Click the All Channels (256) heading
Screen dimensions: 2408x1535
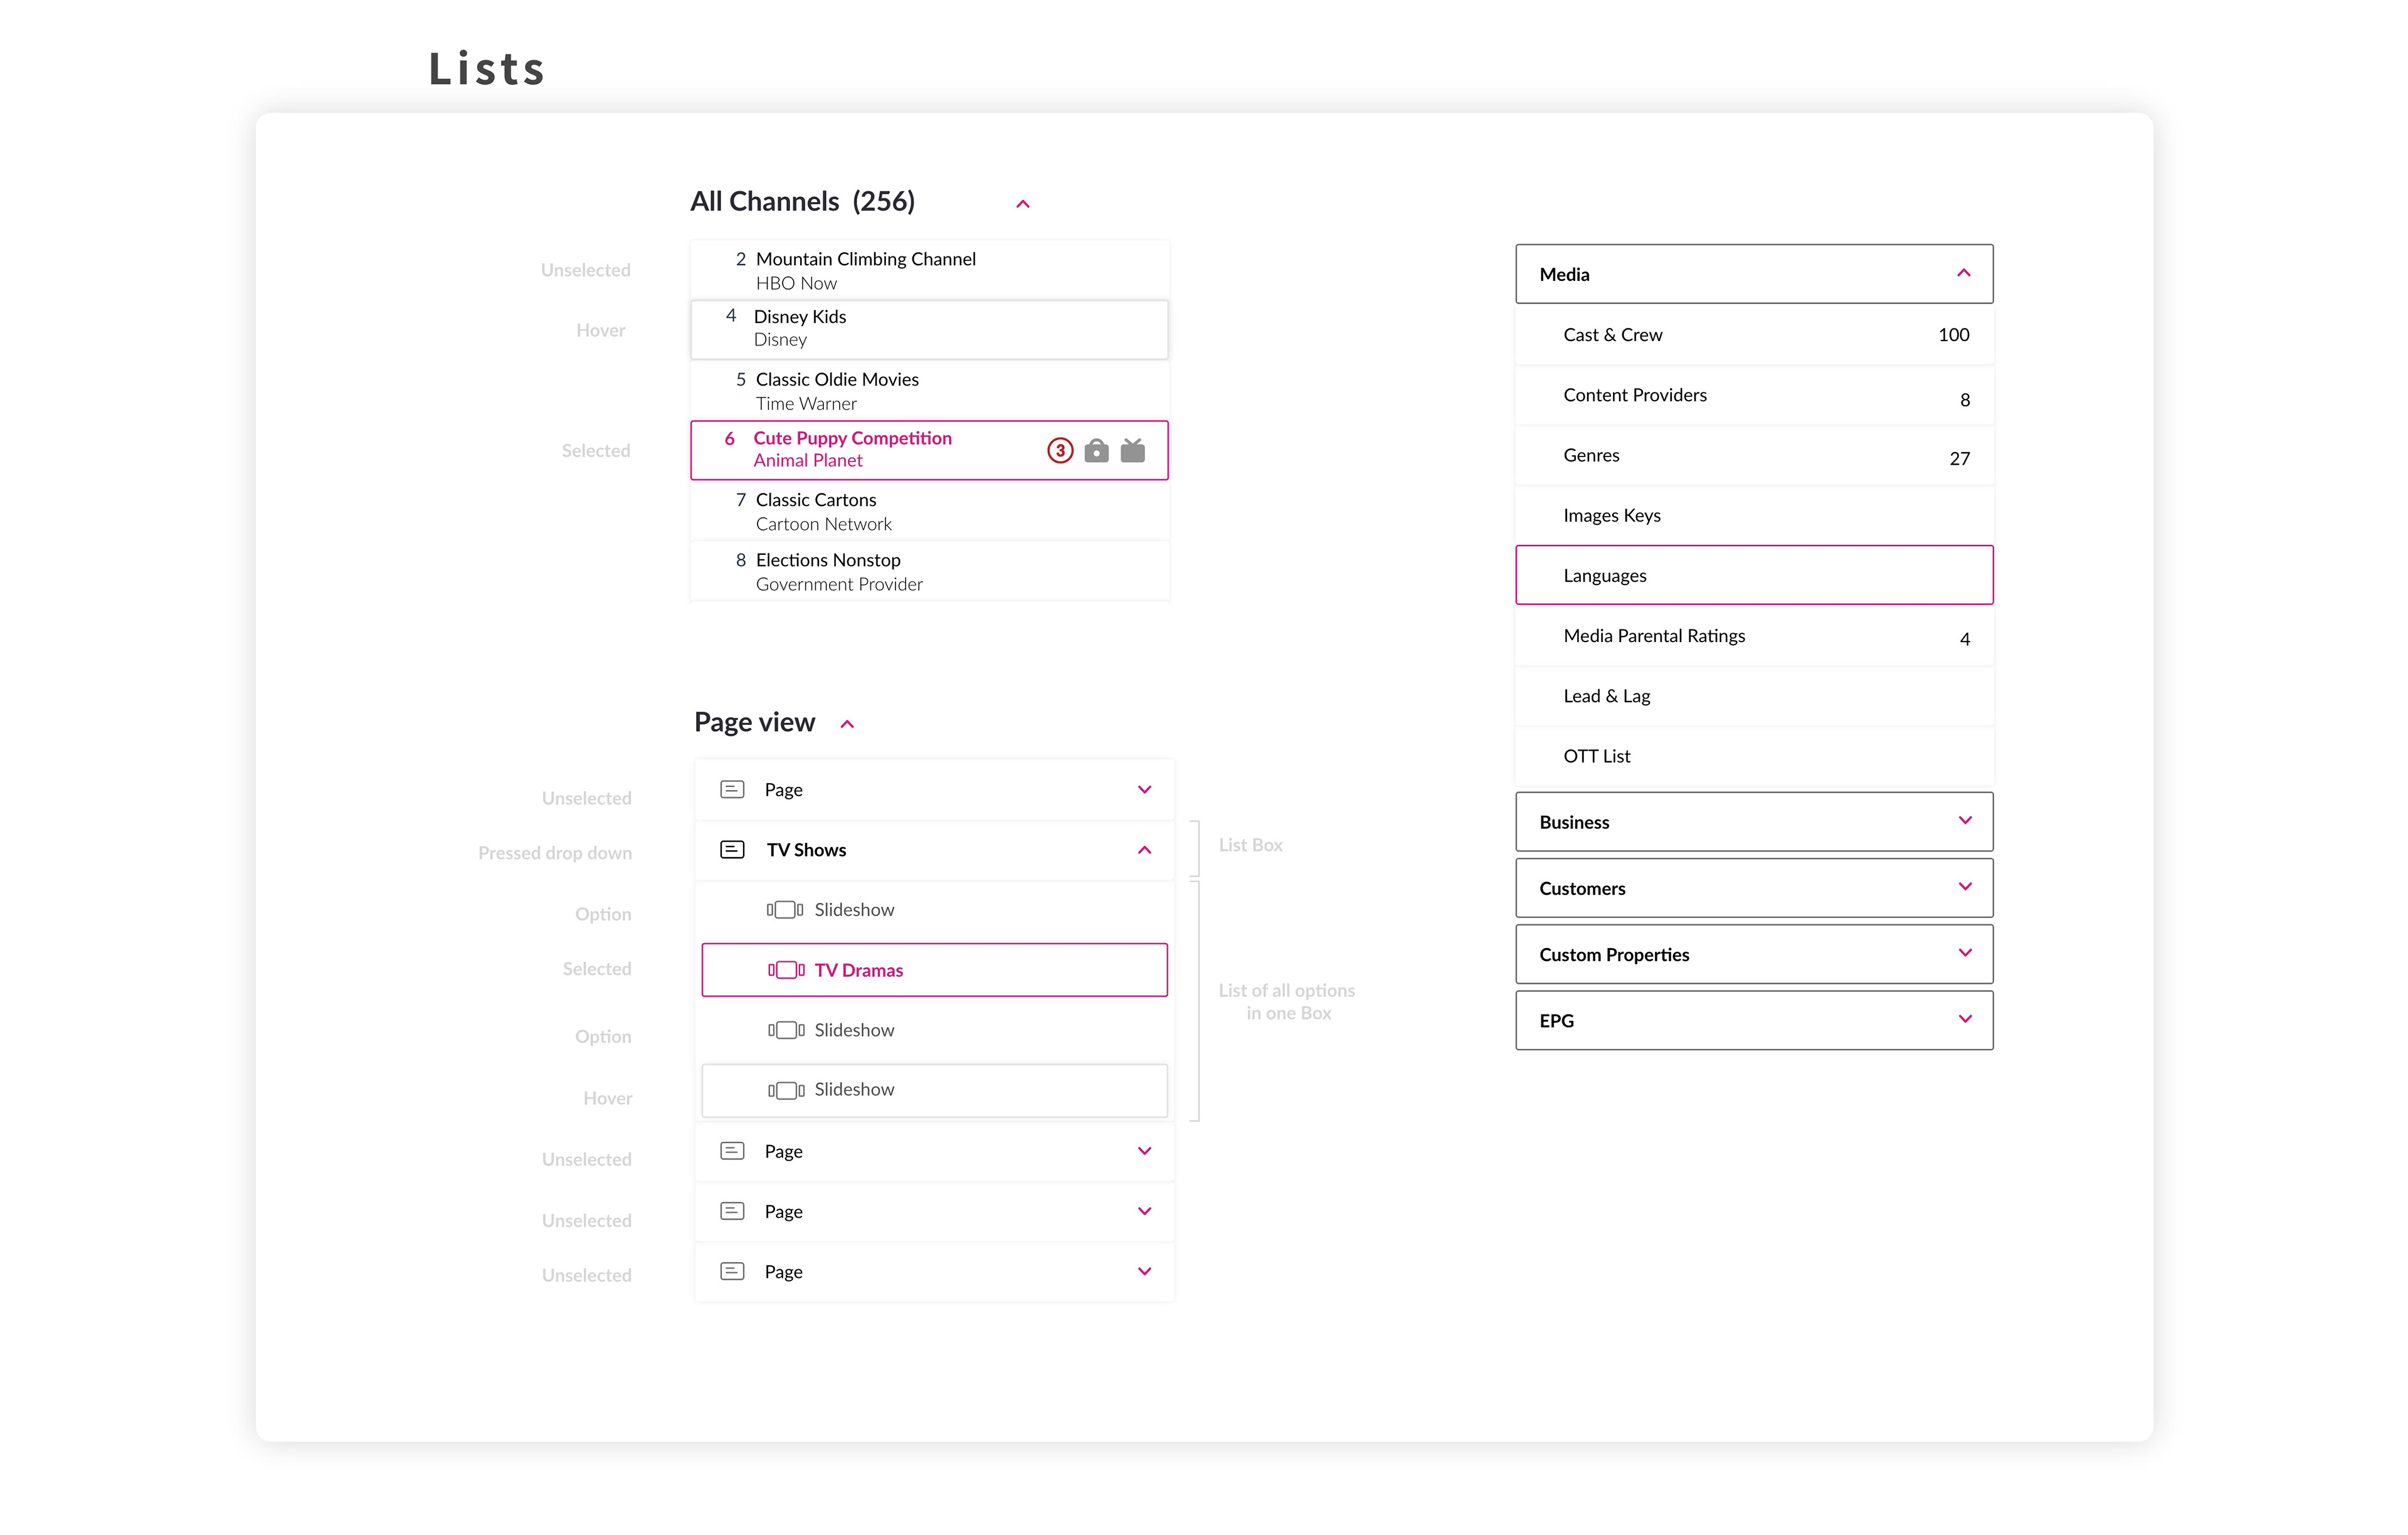[x=802, y=201]
